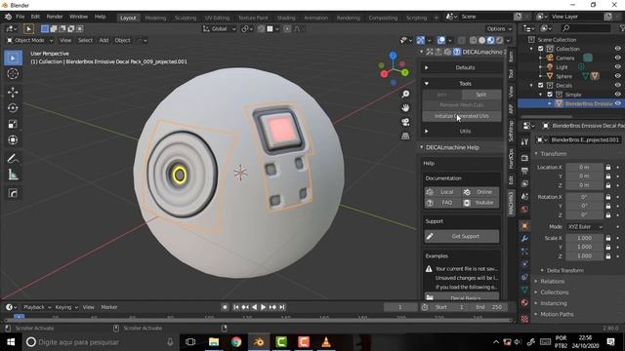Open the File menu
The width and height of the screenshot is (625, 351).
click(20, 17)
